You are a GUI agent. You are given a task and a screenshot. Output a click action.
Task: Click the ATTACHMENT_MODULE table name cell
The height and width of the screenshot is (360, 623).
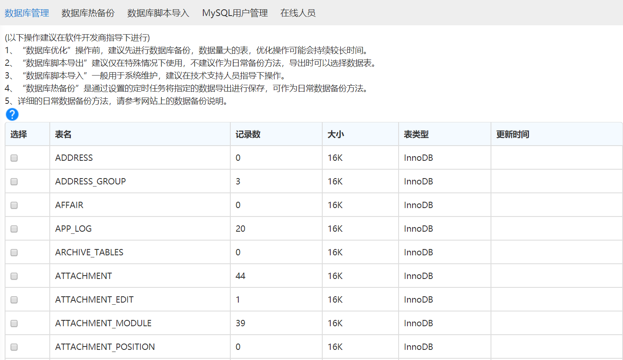click(103, 323)
